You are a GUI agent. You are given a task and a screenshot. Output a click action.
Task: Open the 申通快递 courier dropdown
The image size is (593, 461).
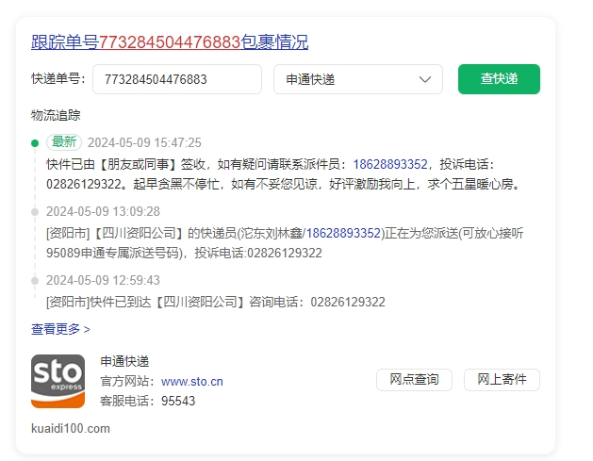pyautogui.click(x=358, y=79)
